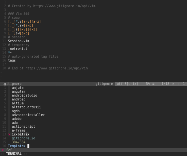Place cursor on Session.vim line

click(x=18, y=41)
